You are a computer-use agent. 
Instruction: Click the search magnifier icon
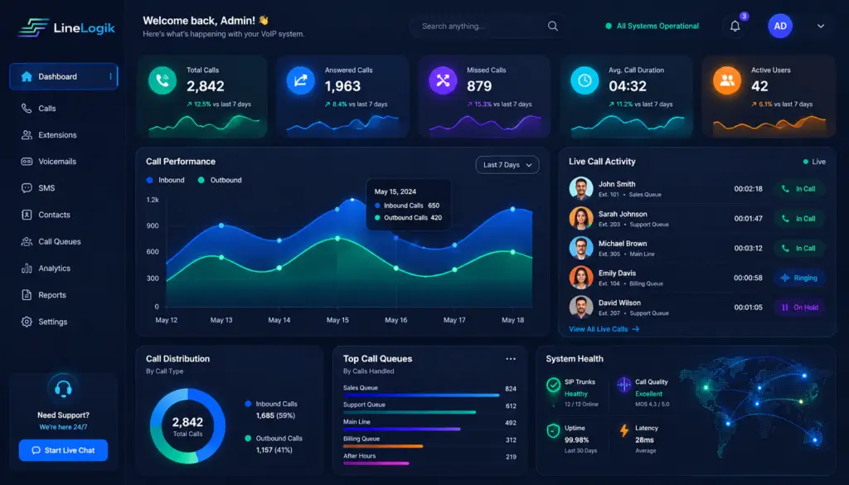coord(552,26)
